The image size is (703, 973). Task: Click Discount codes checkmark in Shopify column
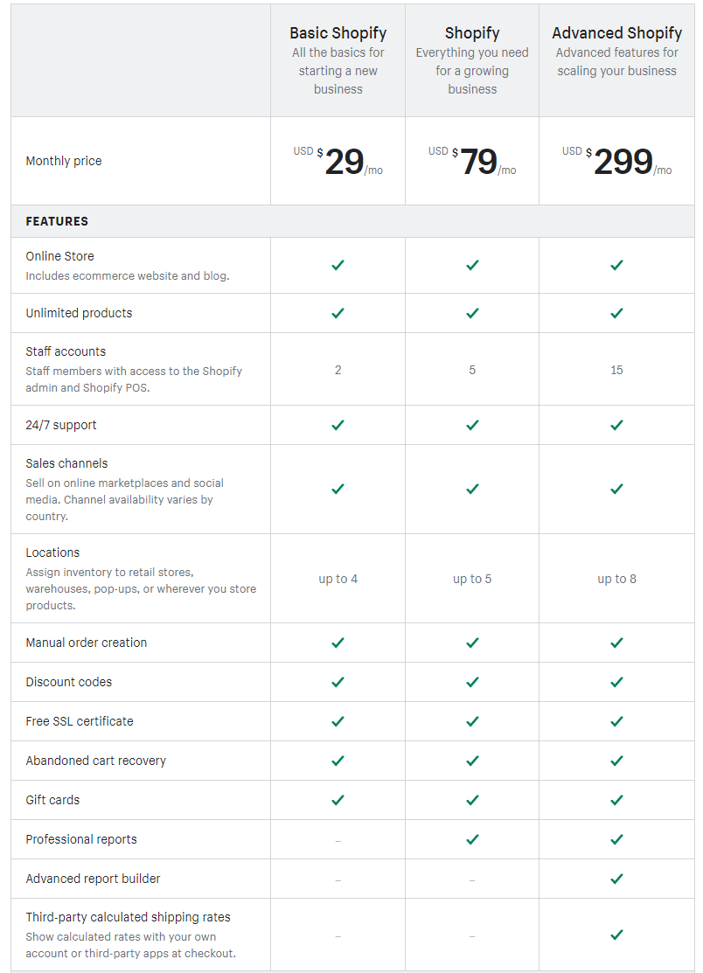[x=472, y=682]
